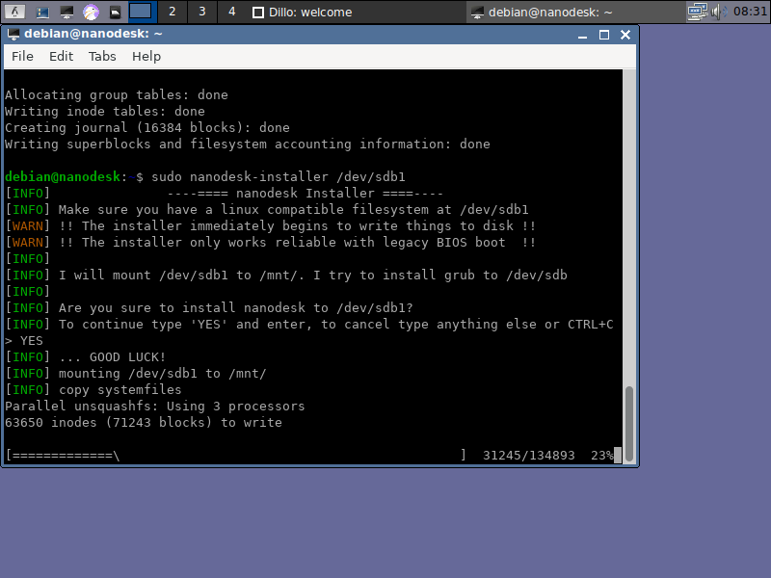Switch to workspace 4
771x578 pixels.
[231, 12]
